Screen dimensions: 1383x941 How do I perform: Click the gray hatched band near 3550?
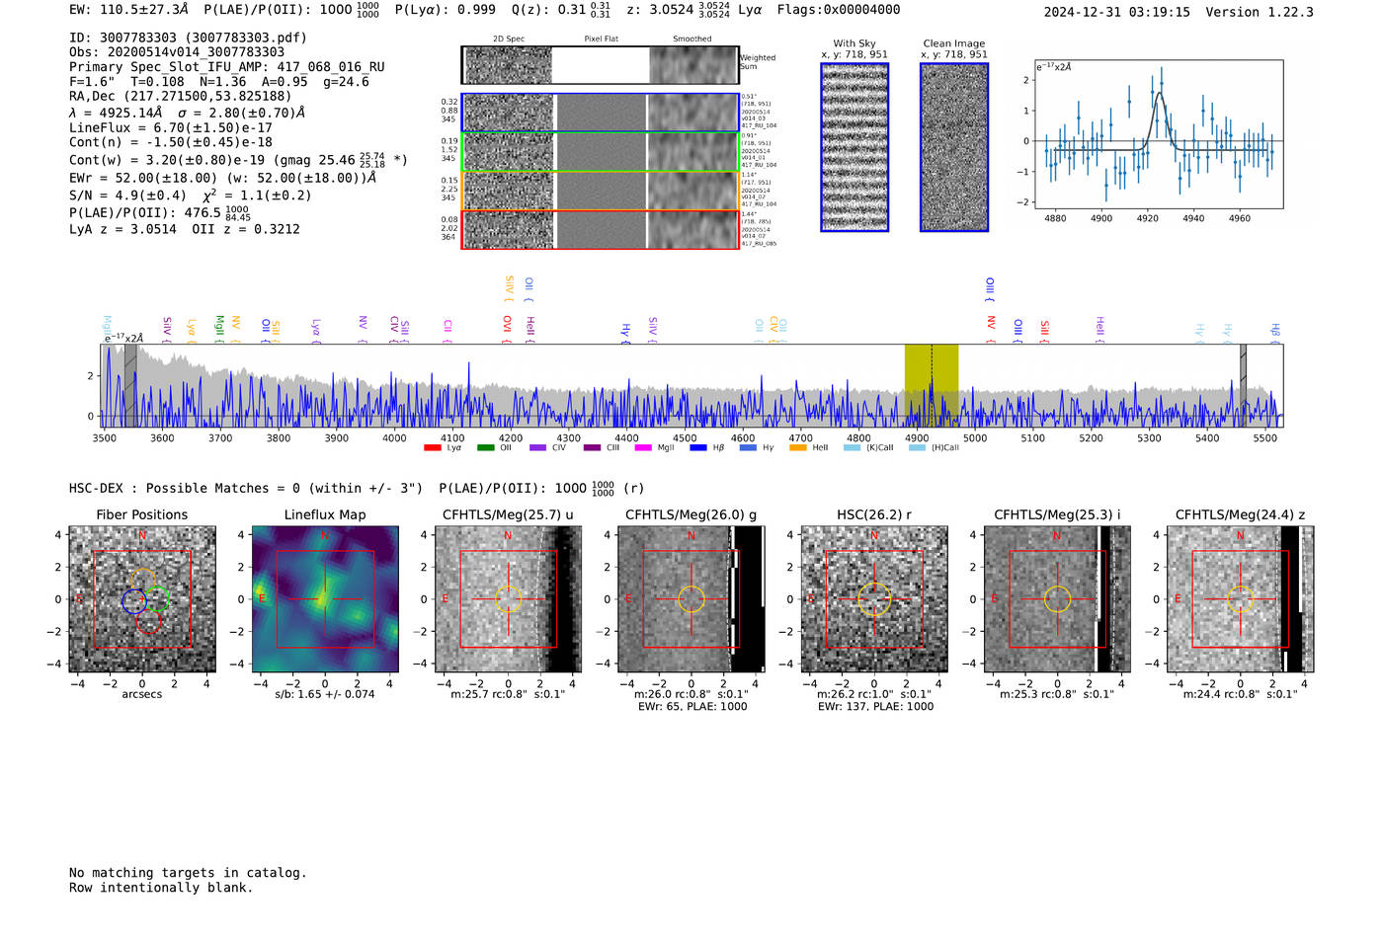pyautogui.click(x=130, y=385)
